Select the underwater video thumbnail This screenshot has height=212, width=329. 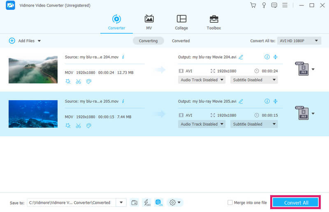tap(33, 114)
